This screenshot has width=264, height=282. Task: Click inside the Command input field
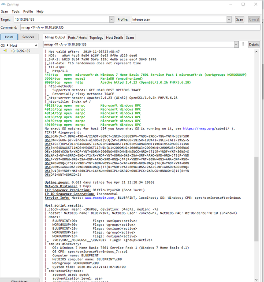140,27
